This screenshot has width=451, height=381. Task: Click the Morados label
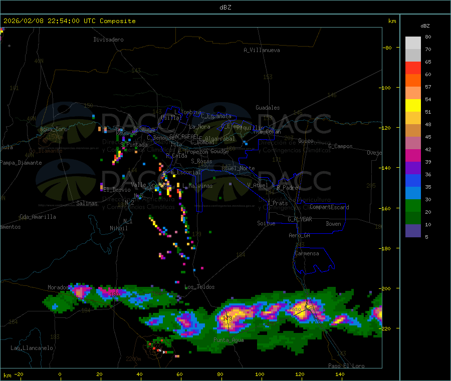click(x=58, y=287)
